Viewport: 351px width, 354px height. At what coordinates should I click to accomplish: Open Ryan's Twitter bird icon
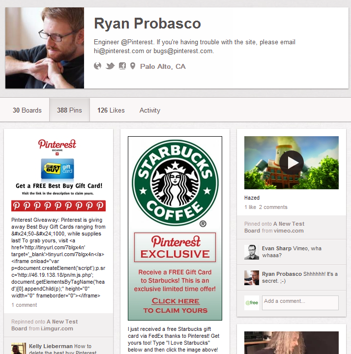point(110,66)
